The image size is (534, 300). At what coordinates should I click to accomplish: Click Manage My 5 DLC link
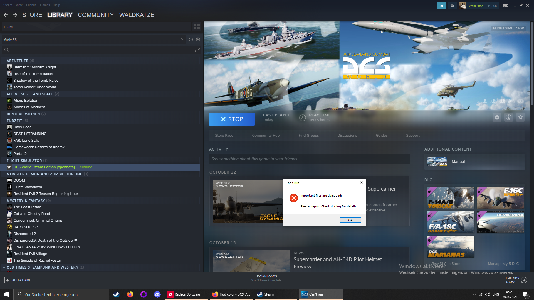pyautogui.click(x=503, y=264)
